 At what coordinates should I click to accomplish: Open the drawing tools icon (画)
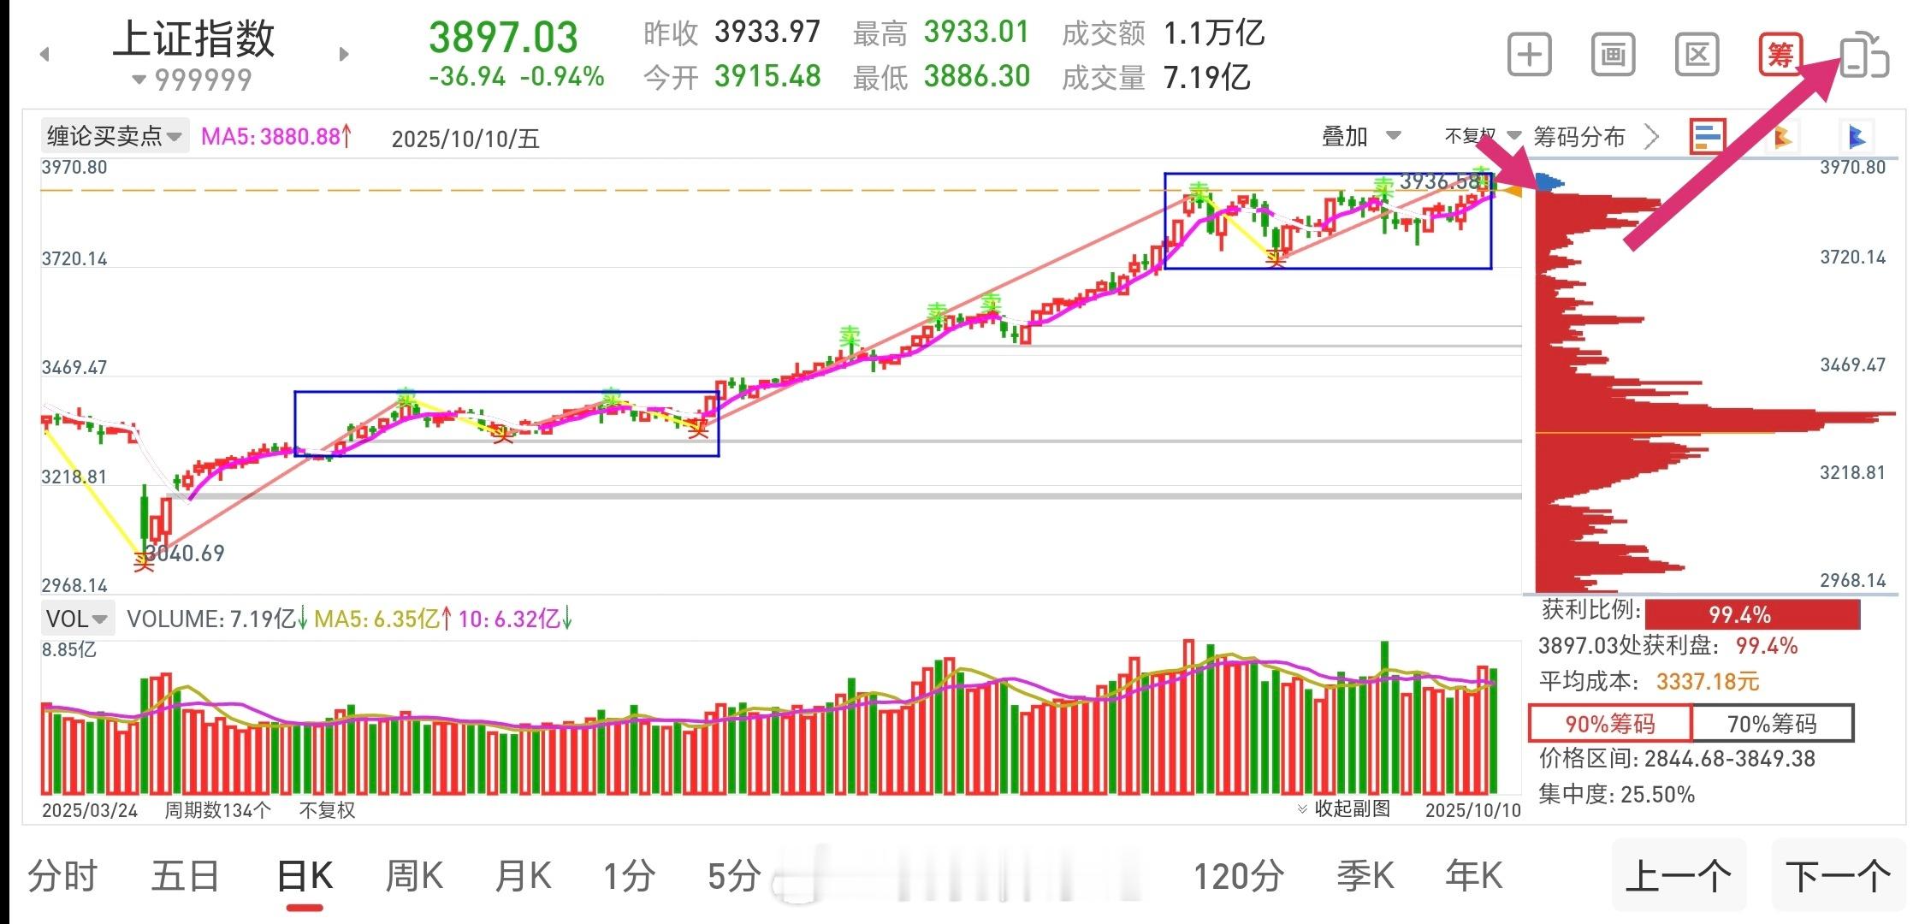(x=1612, y=53)
